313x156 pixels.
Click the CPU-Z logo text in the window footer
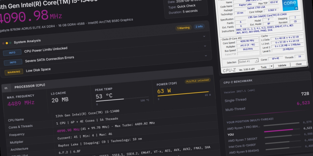pos(230,70)
